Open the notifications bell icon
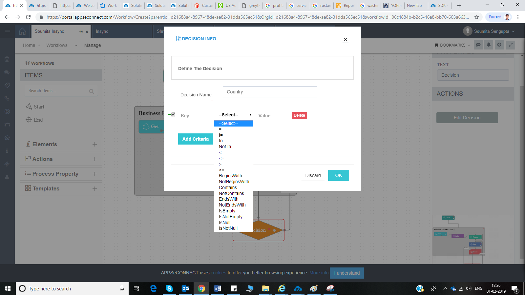 (489, 45)
